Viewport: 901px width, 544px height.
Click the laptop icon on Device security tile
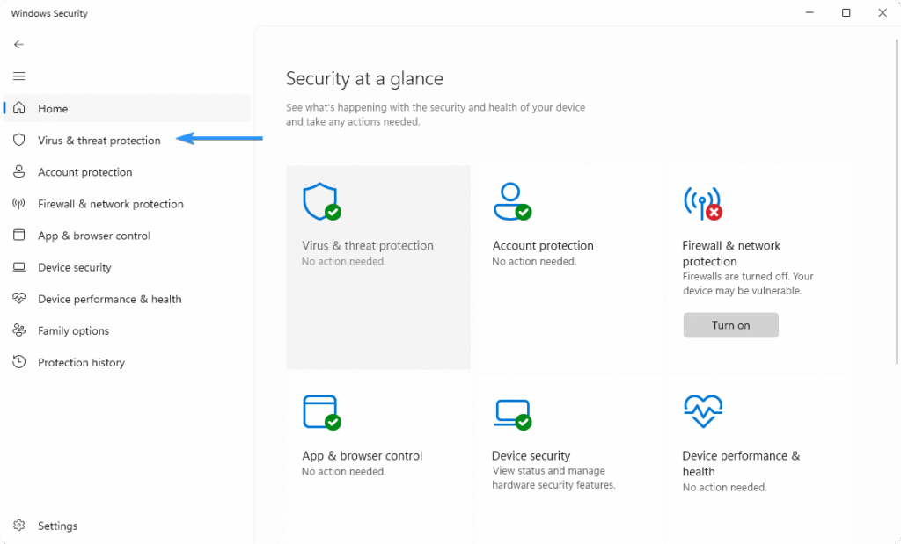512,414
